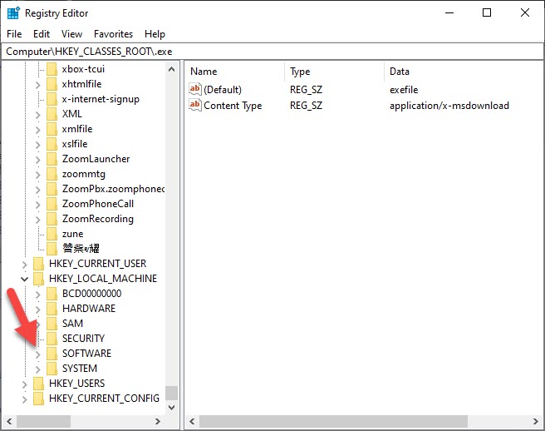Collapse the HKEY_LOCAL_MACHINE hive
The image size is (545, 431).
click(x=24, y=279)
